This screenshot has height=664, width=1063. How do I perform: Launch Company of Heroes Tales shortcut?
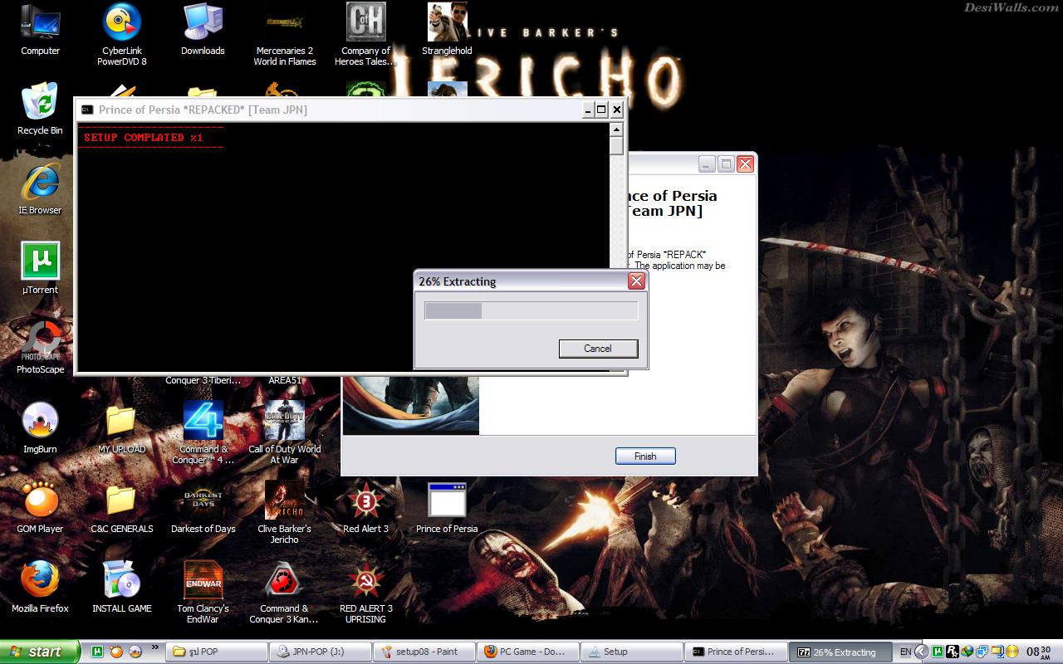tap(365, 35)
